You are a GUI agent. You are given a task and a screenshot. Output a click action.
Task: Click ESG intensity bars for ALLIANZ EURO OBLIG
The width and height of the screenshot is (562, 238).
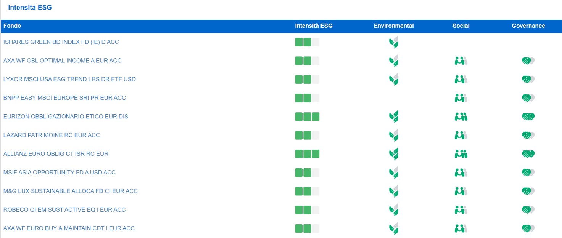[307, 154]
